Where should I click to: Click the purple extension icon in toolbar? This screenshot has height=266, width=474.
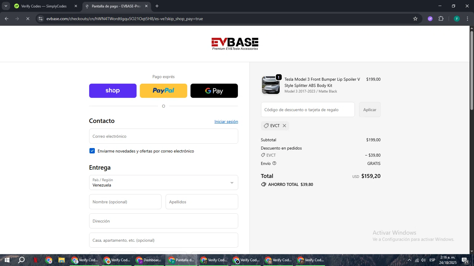[430, 19]
